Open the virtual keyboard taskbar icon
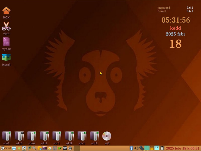 (65, 148)
